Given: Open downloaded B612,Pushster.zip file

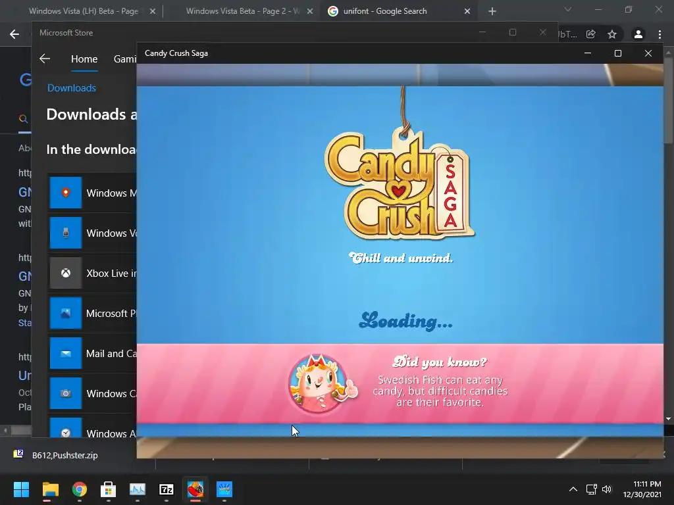Looking at the screenshot, I should click(x=65, y=455).
